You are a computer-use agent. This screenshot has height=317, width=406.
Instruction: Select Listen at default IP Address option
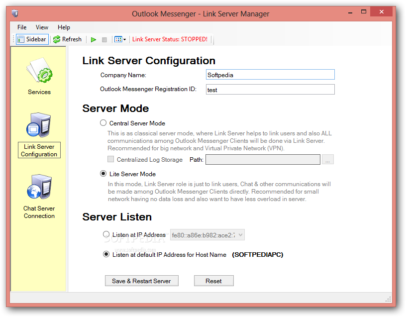point(106,254)
